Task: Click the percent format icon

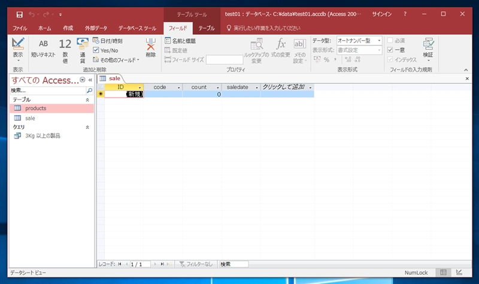Action: point(326,59)
